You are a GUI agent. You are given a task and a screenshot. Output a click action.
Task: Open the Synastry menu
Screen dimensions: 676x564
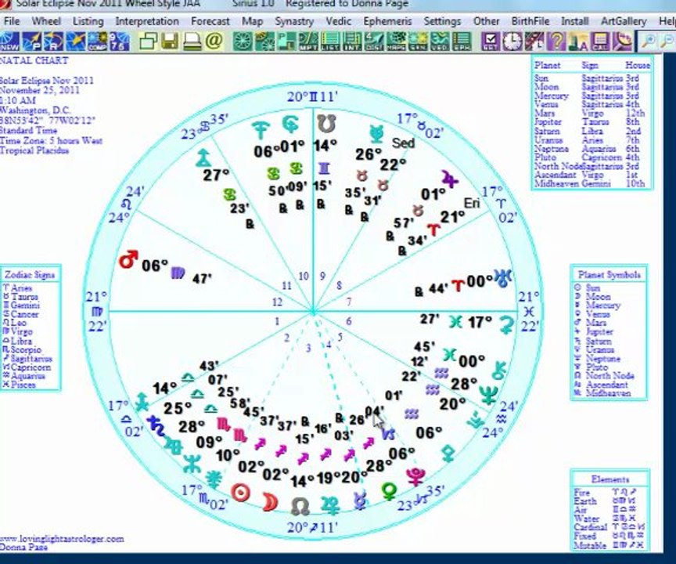[294, 21]
